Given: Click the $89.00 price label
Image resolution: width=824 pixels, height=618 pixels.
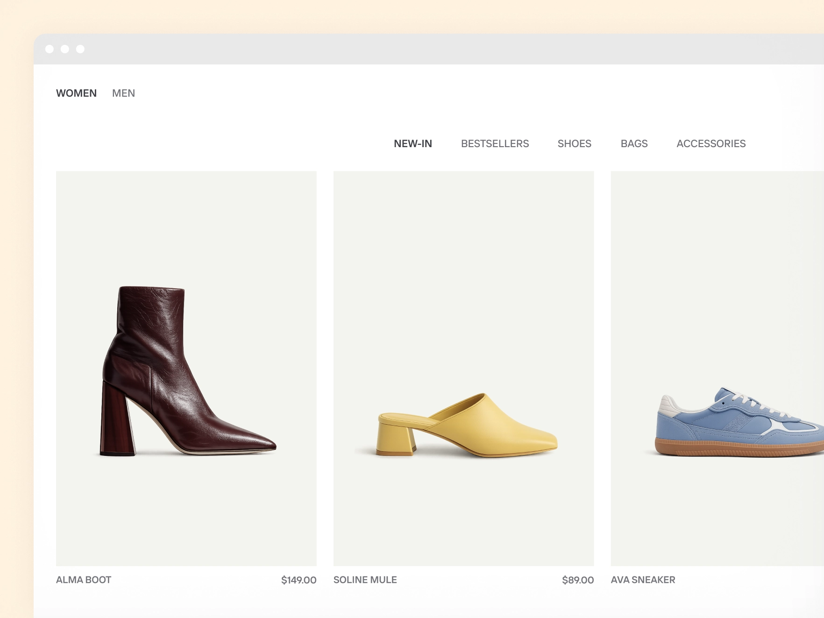Looking at the screenshot, I should pyautogui.click(x=577, y=580).
